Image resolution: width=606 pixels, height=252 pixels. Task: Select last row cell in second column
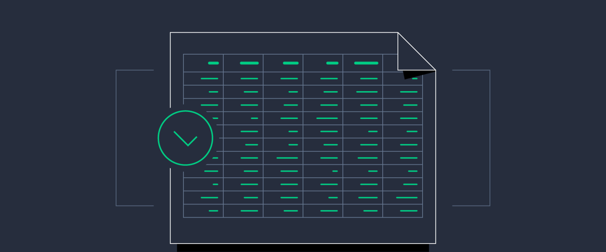243,211
